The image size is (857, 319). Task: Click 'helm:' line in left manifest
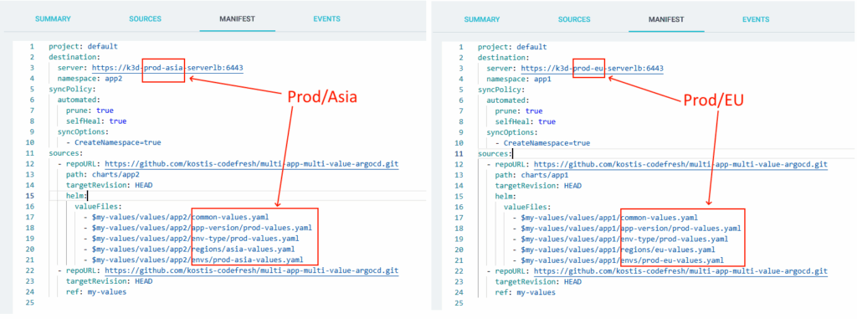click(x=76, y=196)
